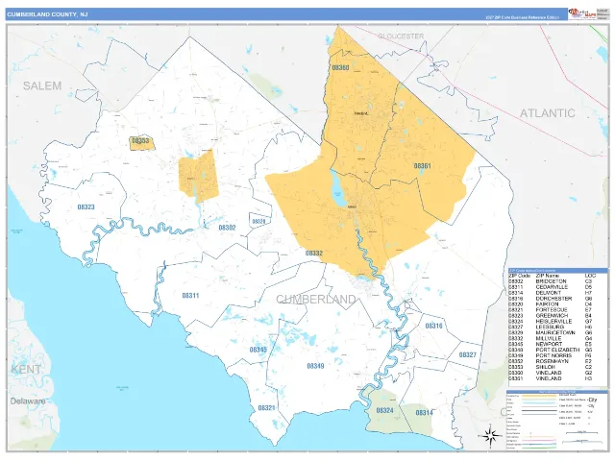Viewport: 615px width, 461px height.
Task: Select ZIP label 08361 on map
Action: [x=423, y=166]
